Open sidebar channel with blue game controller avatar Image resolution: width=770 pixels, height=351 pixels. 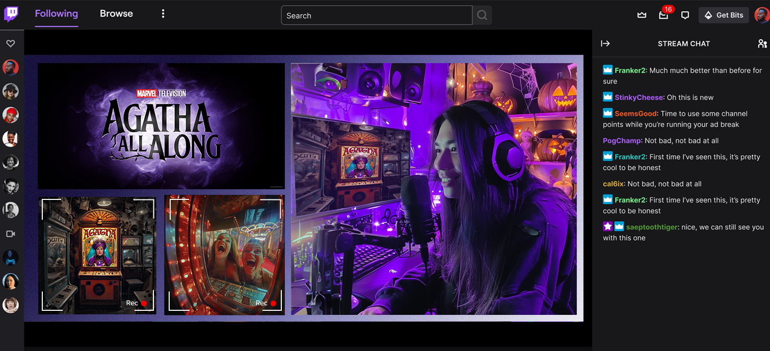point(11,257)
